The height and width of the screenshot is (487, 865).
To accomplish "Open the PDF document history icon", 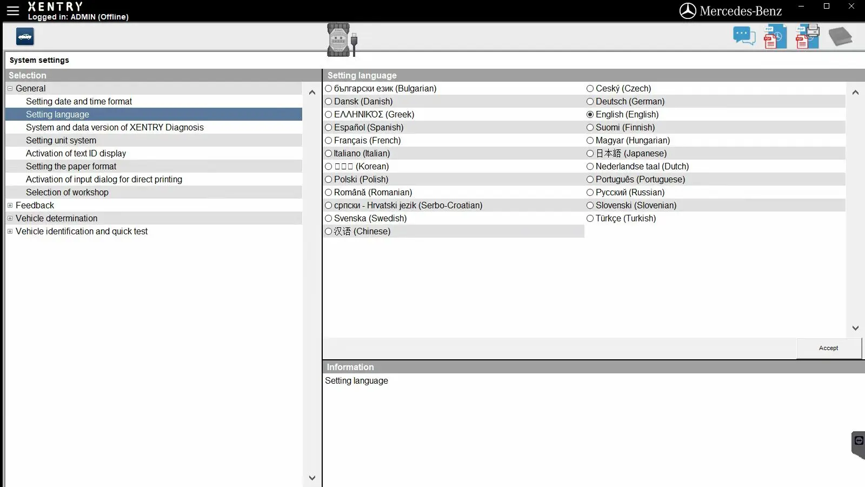I will pyautogui.click(x=775, y=37).
